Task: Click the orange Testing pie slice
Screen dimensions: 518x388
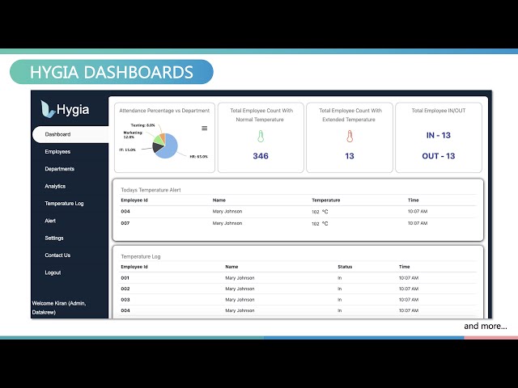Action: coord(163,137)
